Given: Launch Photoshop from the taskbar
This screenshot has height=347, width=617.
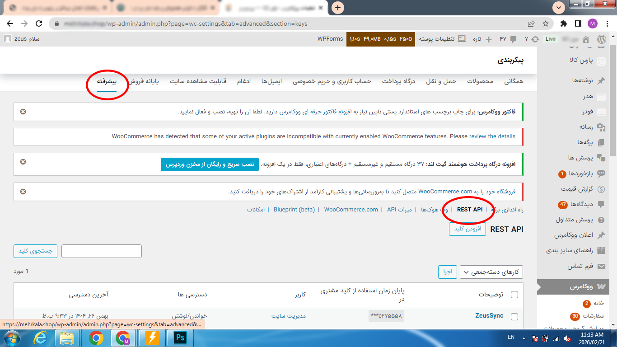Looking at the screenshot, I should [x=180, y=338].
